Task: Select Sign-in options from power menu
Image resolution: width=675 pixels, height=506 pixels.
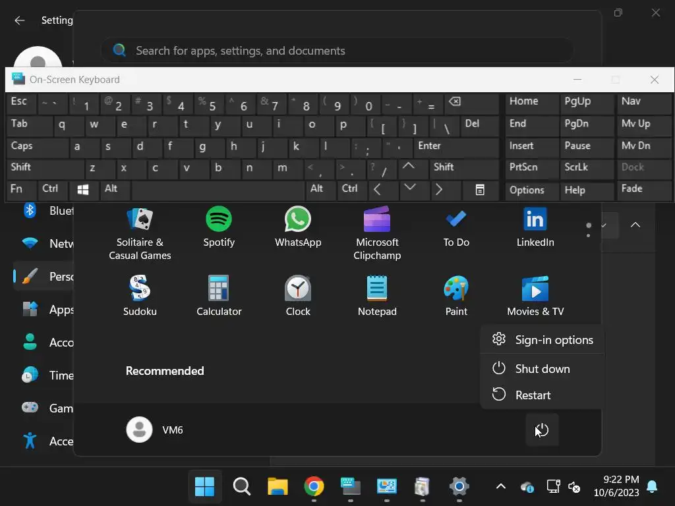Action: 543,340
